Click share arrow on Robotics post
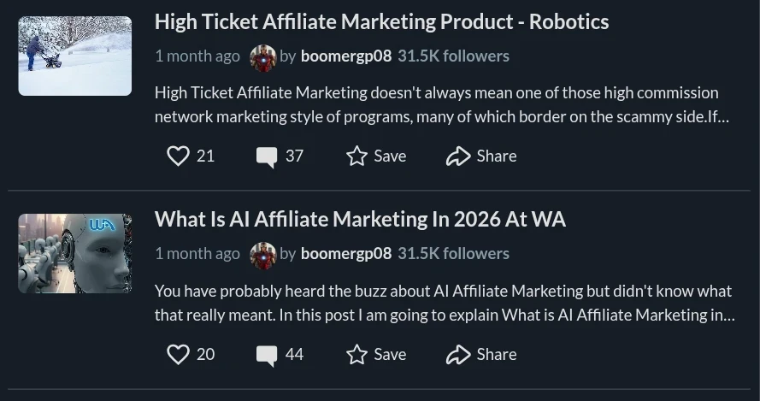The height and width of the screenshot is (401, 760). point(458,156)
